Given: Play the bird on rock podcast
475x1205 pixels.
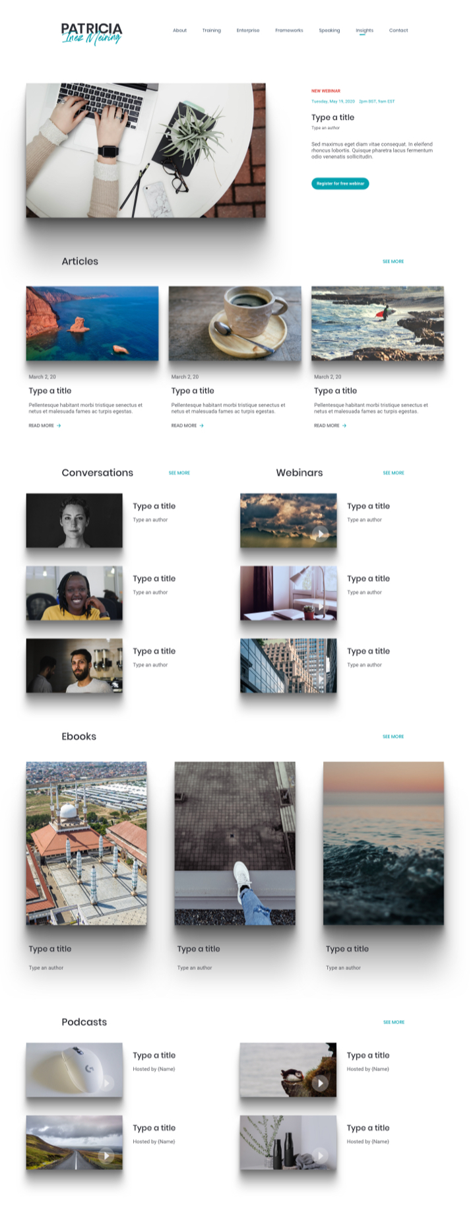Looking at the screenshot, I should pos(320,1083).
